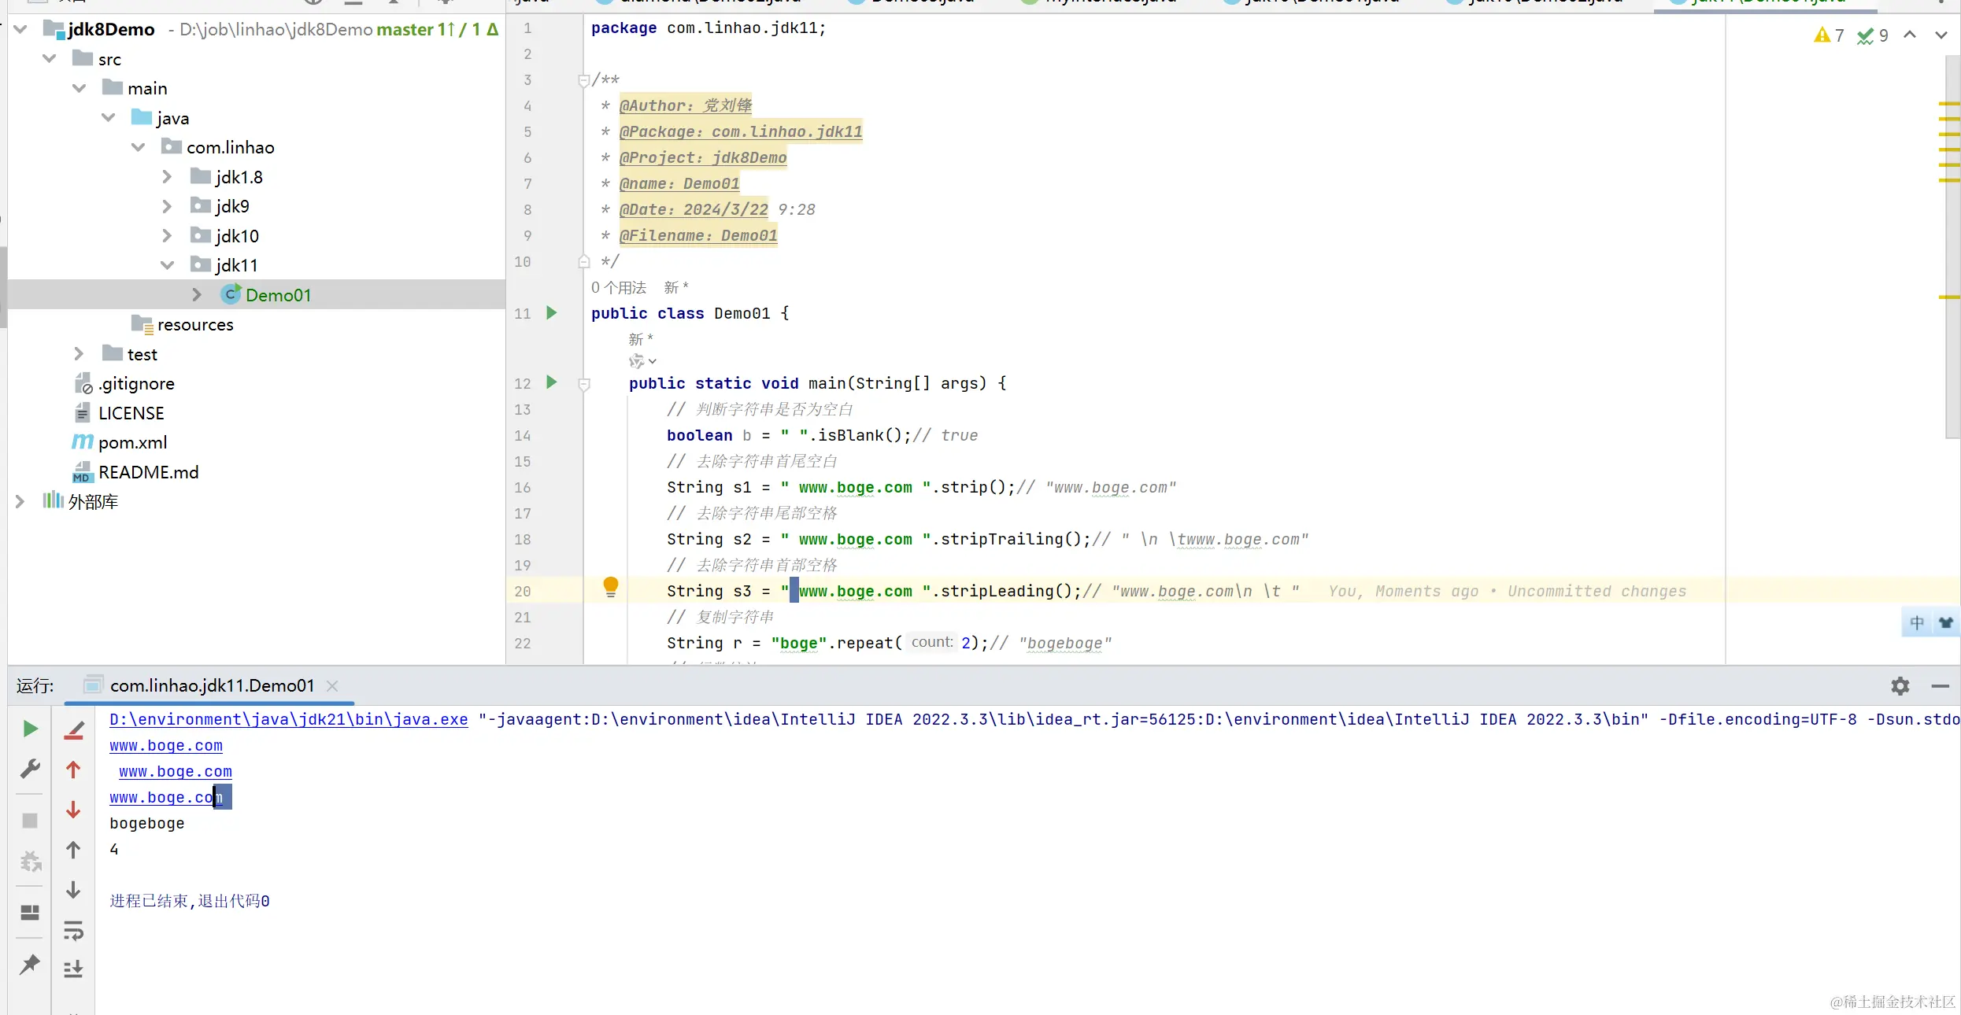Image resolution: width=1961 pixels, height=1015 pixels.
Task: Click the gutter run icon beside the main method
Action: pos(551,383)
